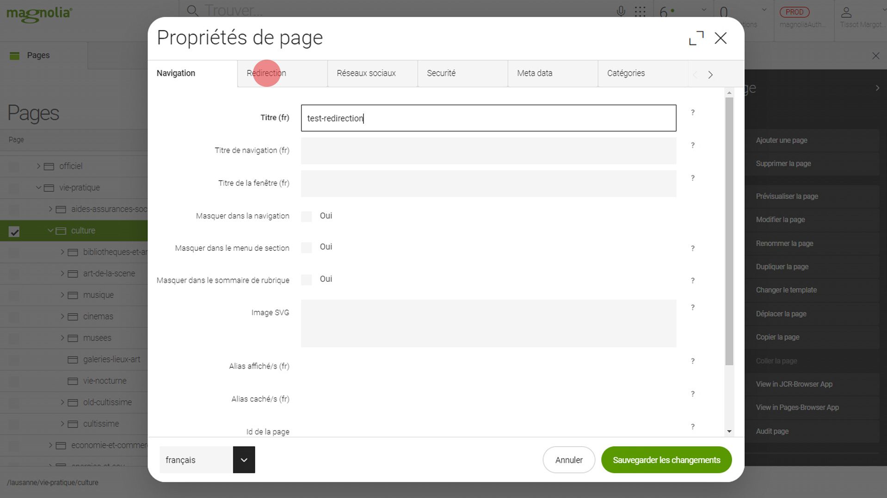Click Ajouter une page action
This screenshot has height=498, width=887.
(x=812, y=140)
